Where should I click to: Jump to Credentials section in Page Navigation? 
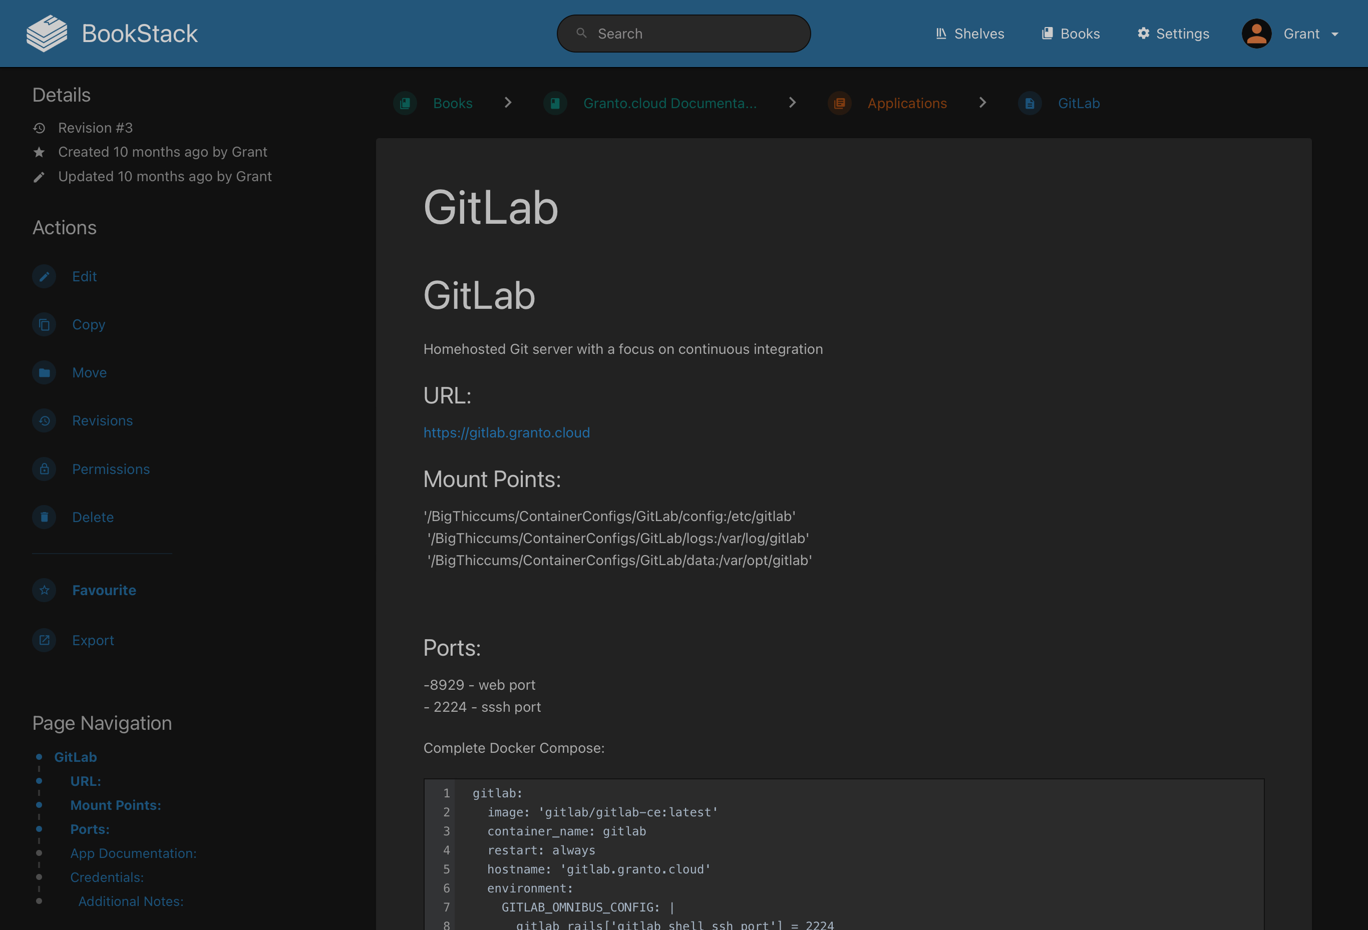(107, 877)
